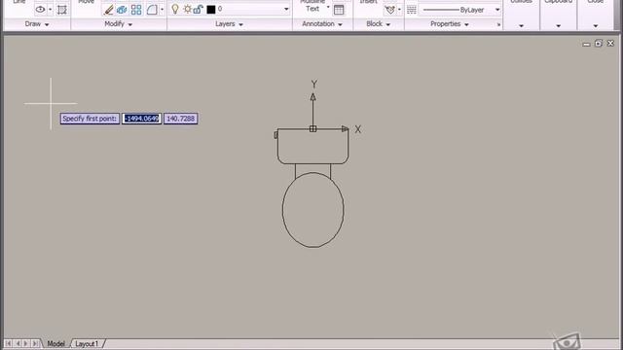Screen dimensions: 623x350
Task: Toggle layer freeze sun icon
Action: point(187,9)
